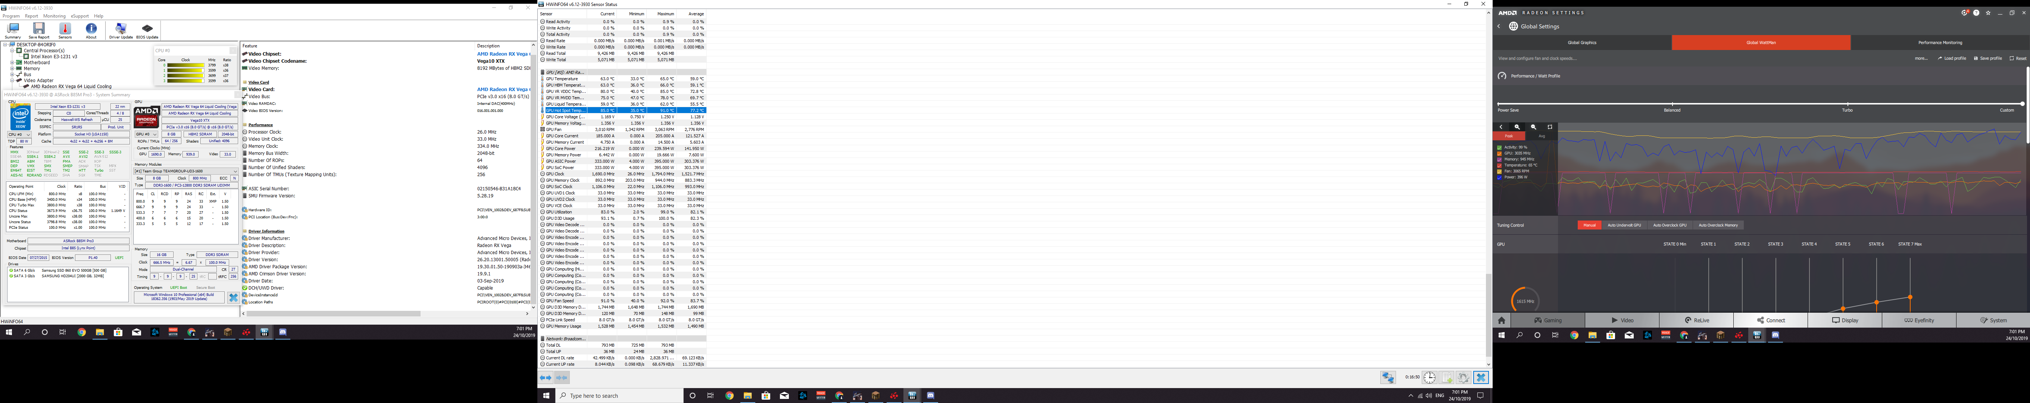Click Reset in WattMan
The image size is (2030, 403).
(2017, 58)
